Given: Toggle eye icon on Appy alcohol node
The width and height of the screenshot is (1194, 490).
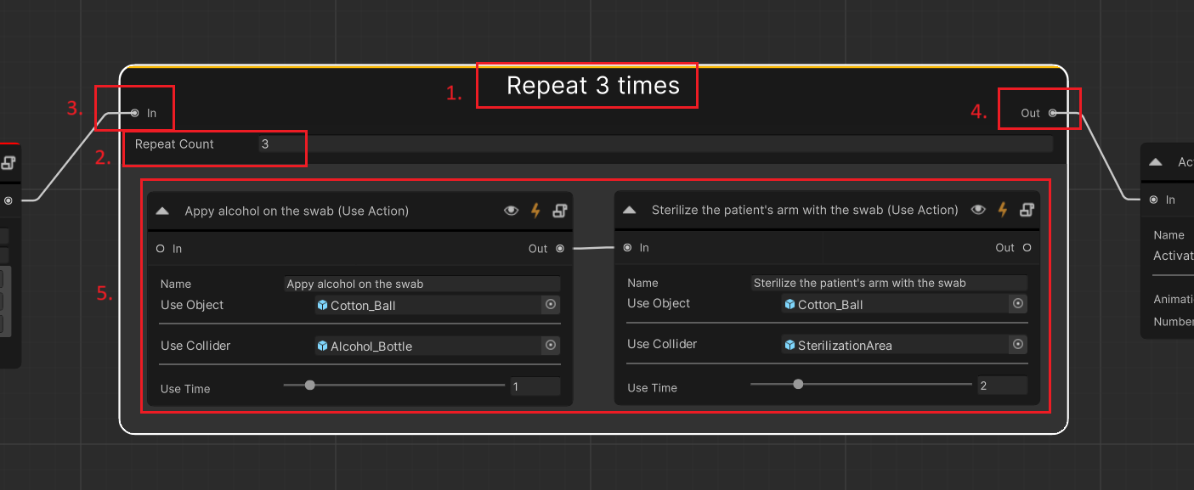Looking at the screenshot, I should click(511, 211).
